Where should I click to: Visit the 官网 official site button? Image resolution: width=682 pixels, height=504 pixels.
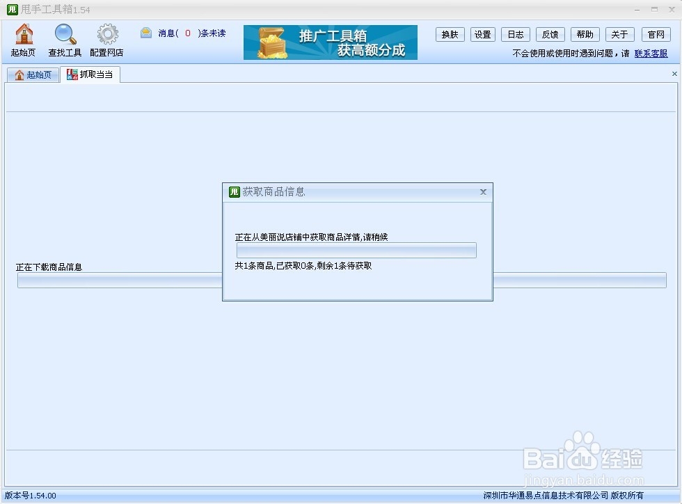point(654,34)
